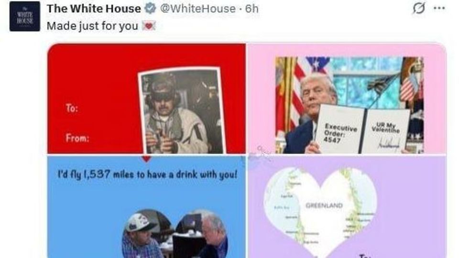Click the GREENLAND map label
Screen dimensions: 459x258
click(x=324, y=205)
